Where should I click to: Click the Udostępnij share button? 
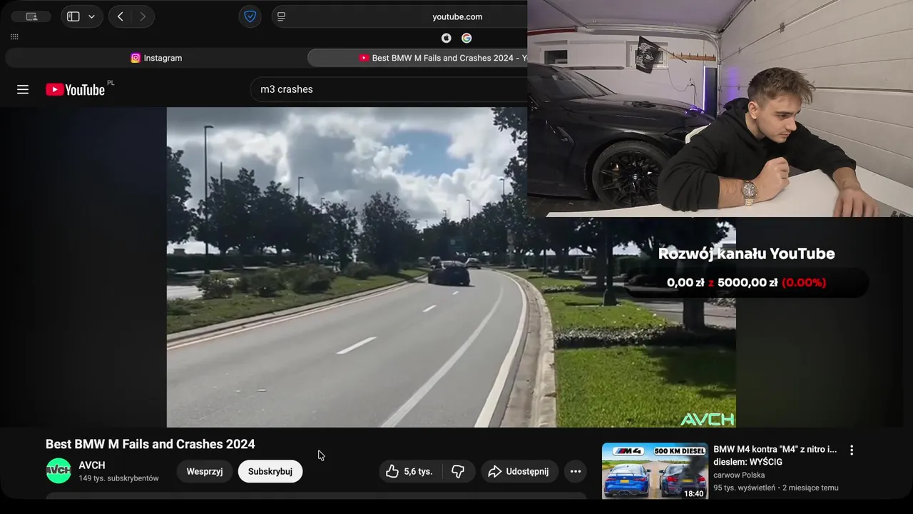519,471
